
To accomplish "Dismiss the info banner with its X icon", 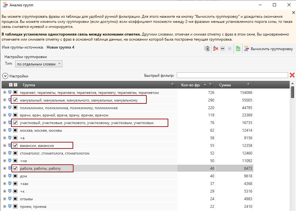I will pos(293,12).
